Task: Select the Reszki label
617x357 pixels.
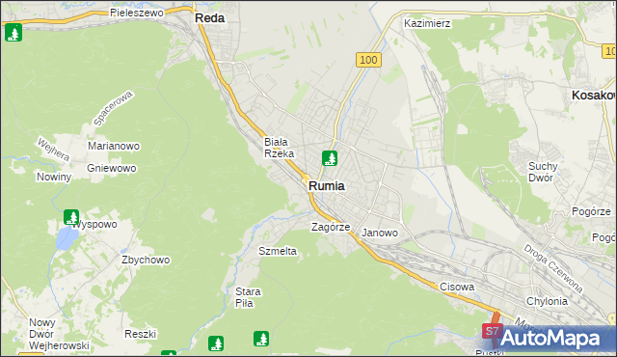Action: tap(141, 334)
